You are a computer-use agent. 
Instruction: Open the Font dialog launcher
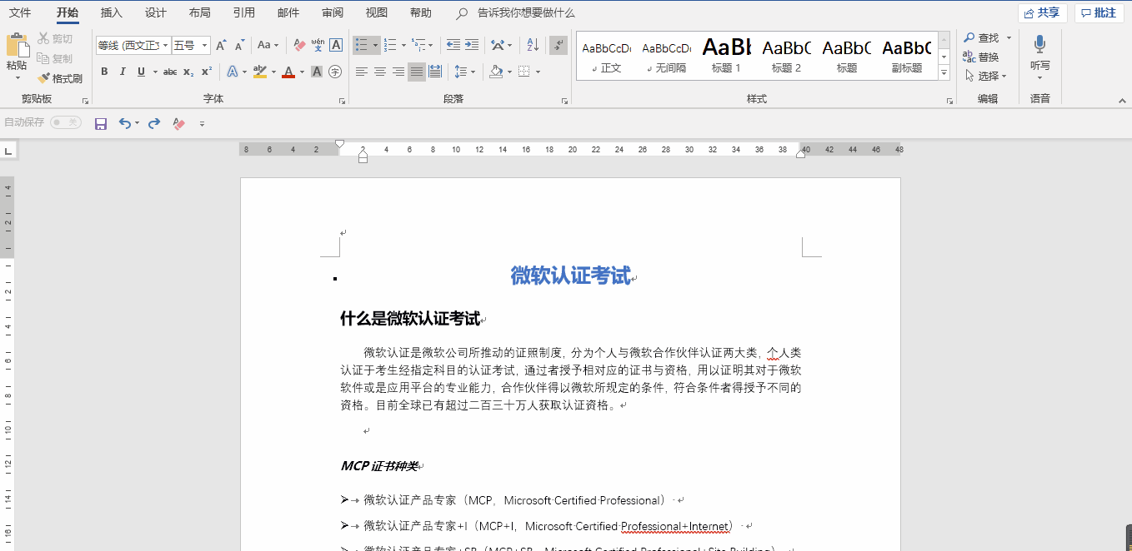click(x=342, y=101)
